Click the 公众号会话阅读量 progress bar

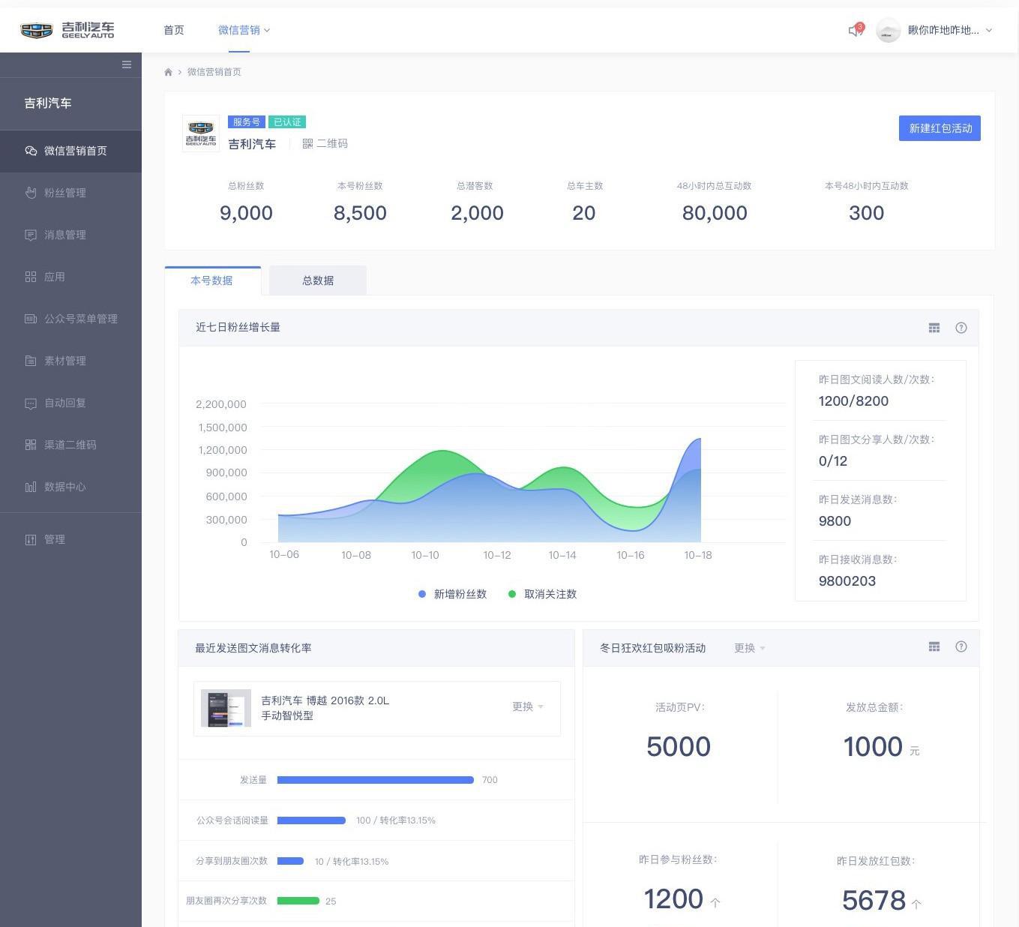coord(311,820)
